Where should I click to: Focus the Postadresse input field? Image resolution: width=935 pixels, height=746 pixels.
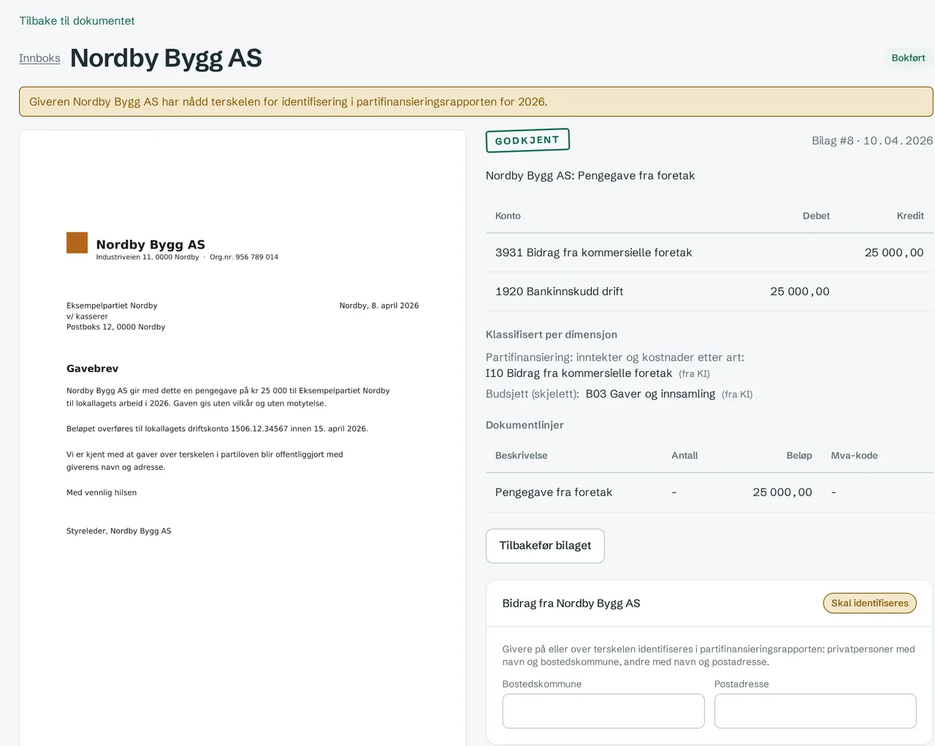click(x=815, y=711)
